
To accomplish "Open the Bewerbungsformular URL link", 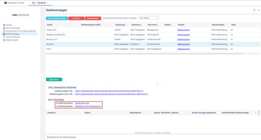I will 111,94.
